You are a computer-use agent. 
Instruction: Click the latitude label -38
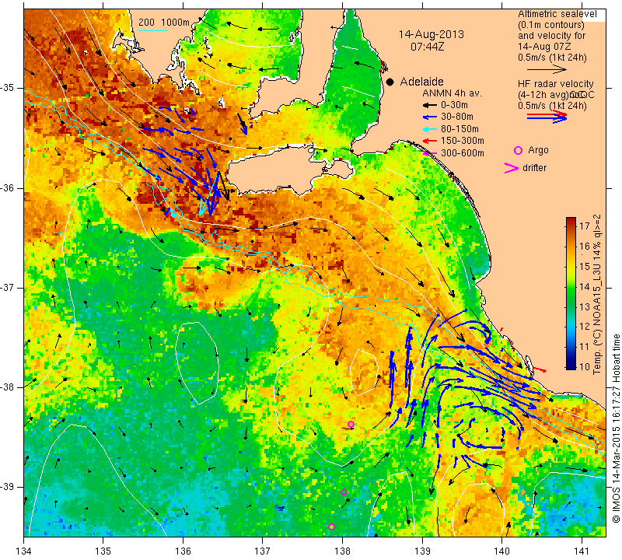click(x=11, y=387)
